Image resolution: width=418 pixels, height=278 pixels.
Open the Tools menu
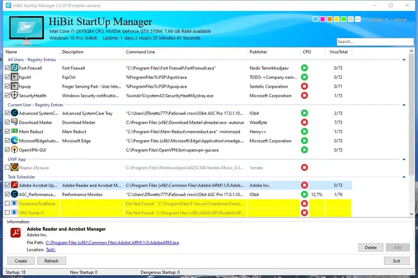pos(379,20)
